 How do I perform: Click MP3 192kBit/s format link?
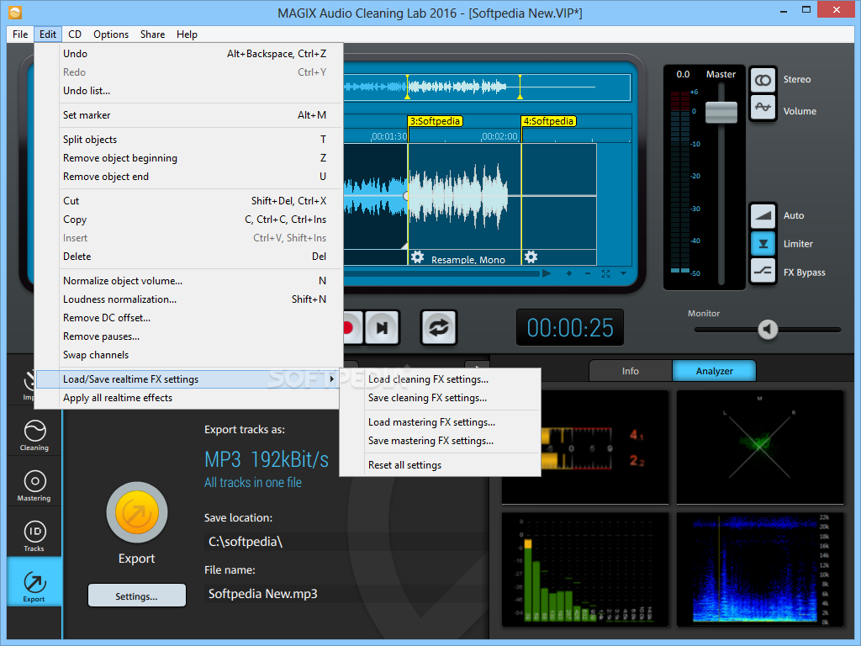pyautogui.click(x=267, y=459)
